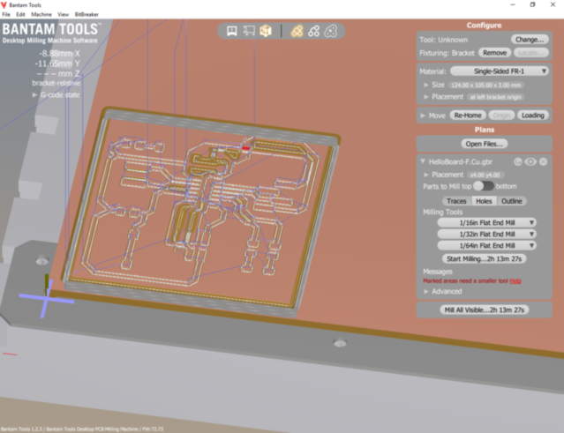Expand the G-code state section
Image resolution: width=564 pixels, height=433 pixels.
(35, 95)
